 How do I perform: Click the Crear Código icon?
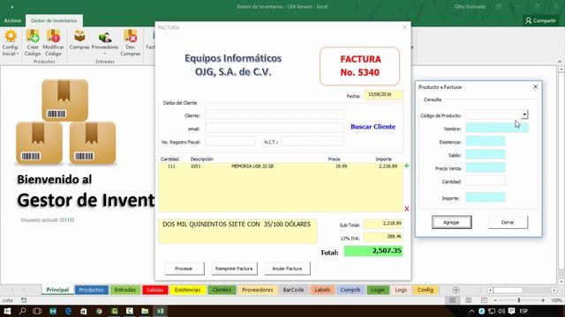(33, 43)
